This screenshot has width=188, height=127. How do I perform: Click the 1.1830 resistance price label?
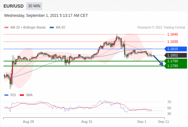tap(172, 42)
